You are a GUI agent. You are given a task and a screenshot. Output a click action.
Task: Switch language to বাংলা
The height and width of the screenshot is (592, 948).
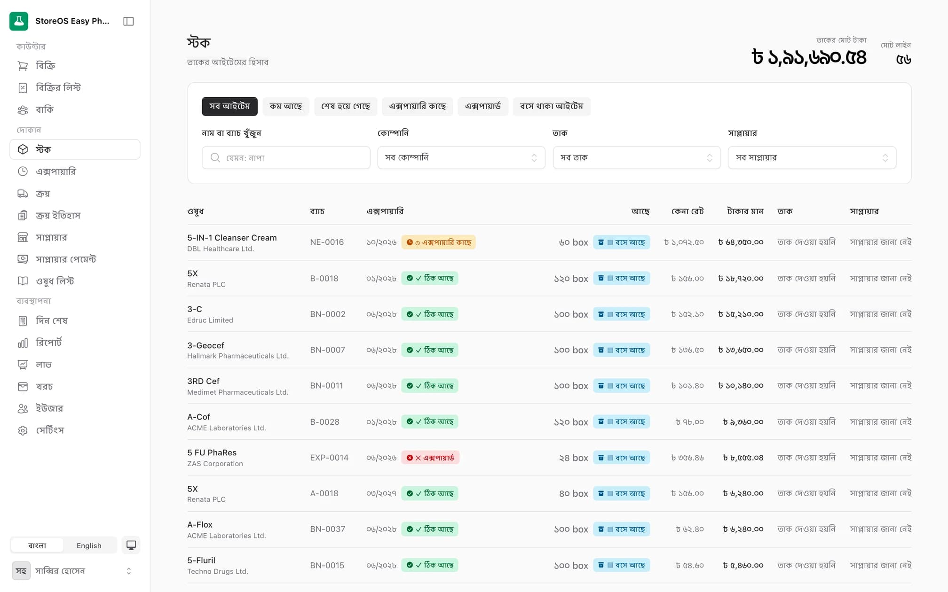37,545
